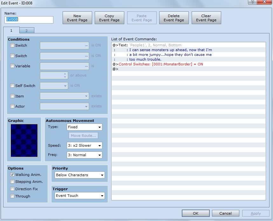Screen dimensions: 273x221
Task: Toggle the Self Switch condition checkbox
Action: [x=12, y=86]
